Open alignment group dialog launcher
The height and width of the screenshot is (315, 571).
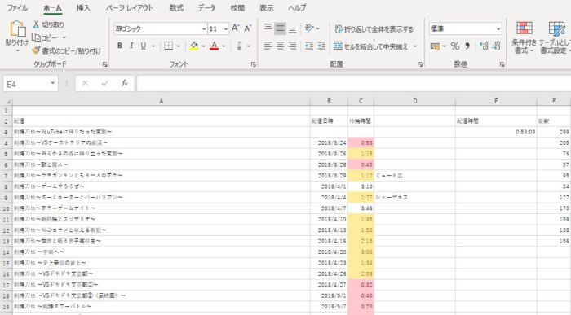click(x=420, y=64)
